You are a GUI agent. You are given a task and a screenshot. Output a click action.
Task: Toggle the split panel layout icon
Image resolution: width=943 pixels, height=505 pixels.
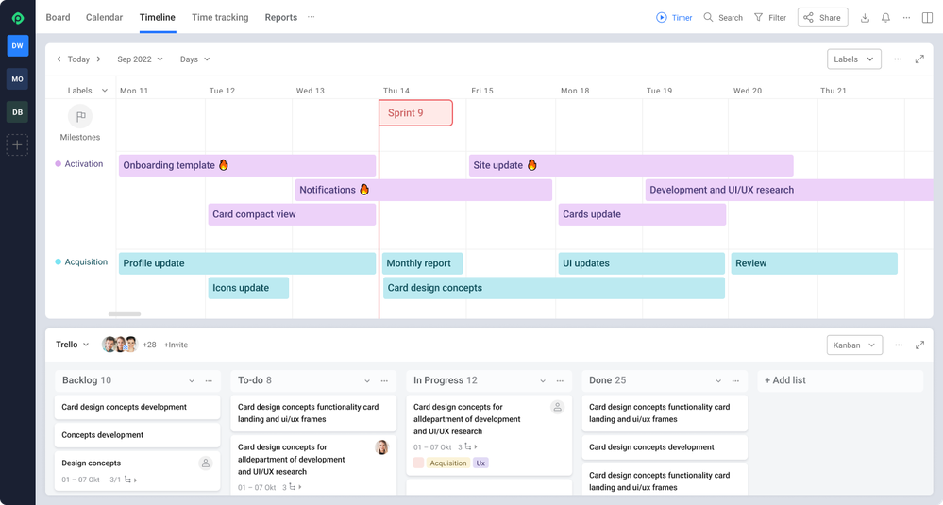point(927,17)
